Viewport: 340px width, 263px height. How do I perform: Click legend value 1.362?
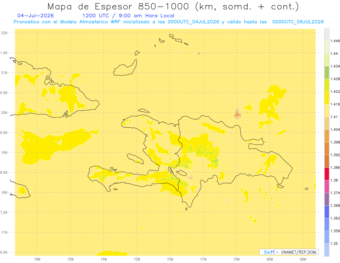click(336, 218)
